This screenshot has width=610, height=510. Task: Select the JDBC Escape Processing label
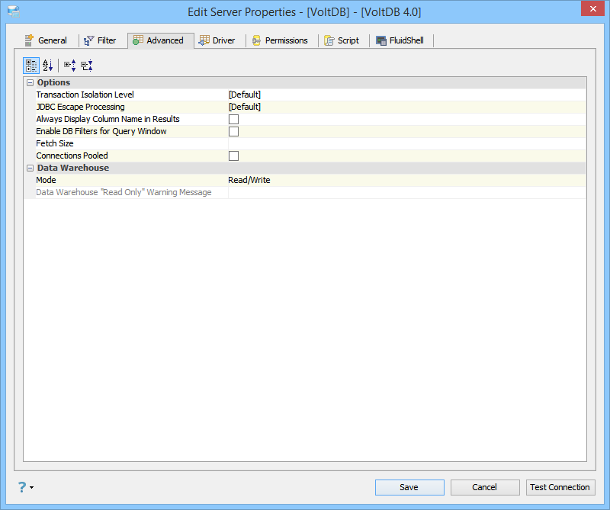80,107
